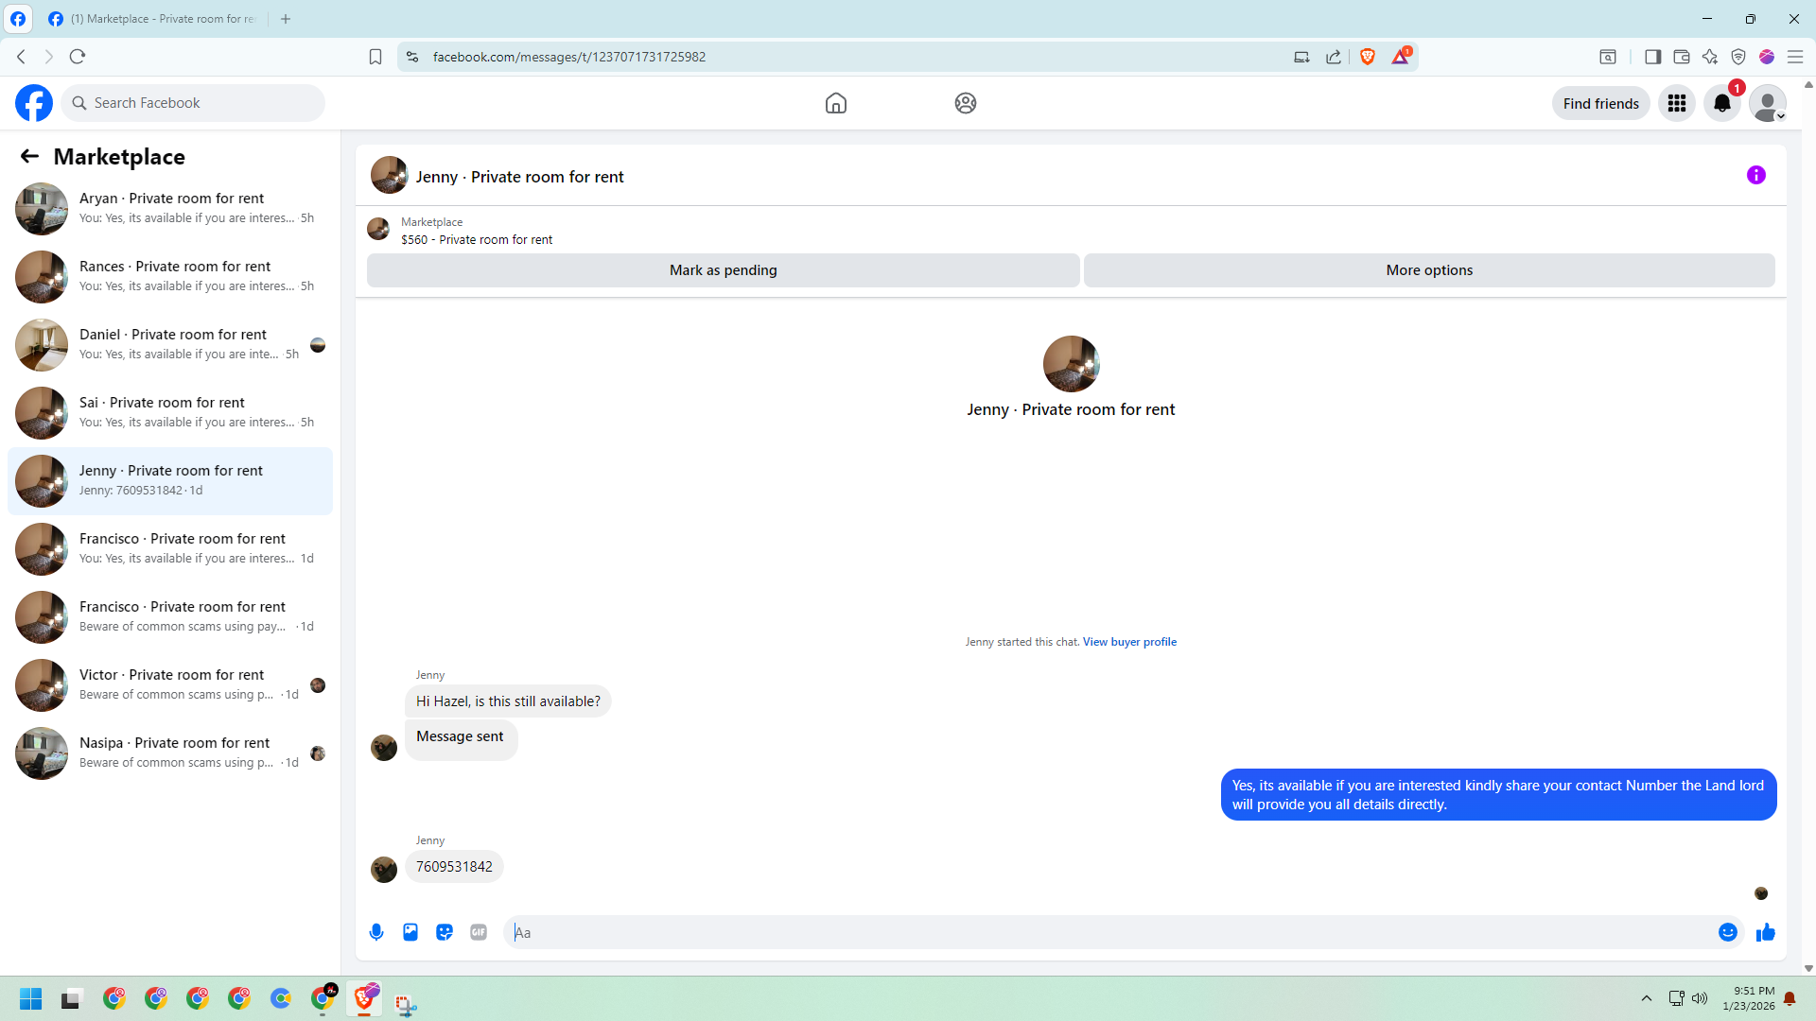Open the Facebook apps grid menu
The image size is (1816, 1021).
pyautogui.click(x=1677, y=103)
